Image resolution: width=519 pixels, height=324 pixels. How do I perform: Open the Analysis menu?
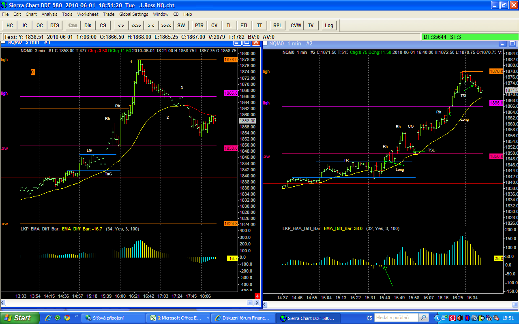click(x=49, y=14)
